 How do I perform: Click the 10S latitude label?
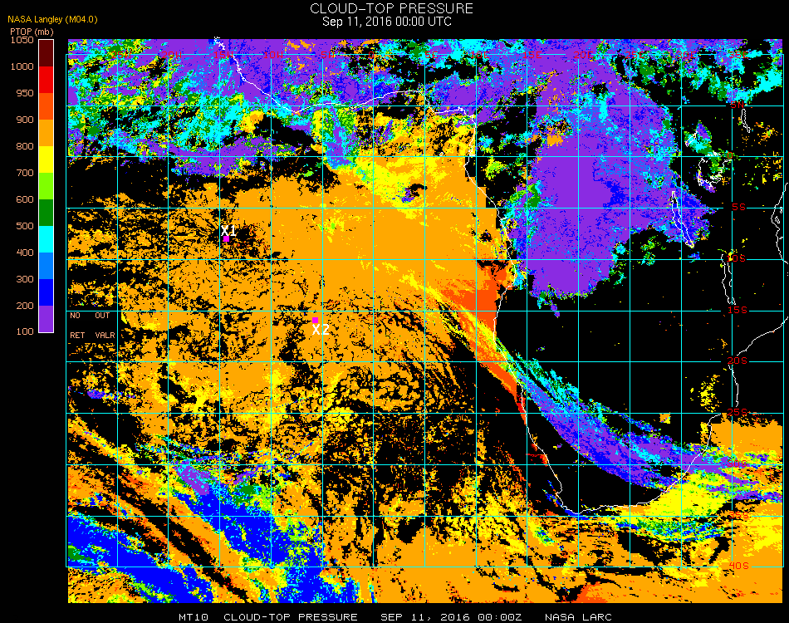pyautogui.click(x=736, y=258)
